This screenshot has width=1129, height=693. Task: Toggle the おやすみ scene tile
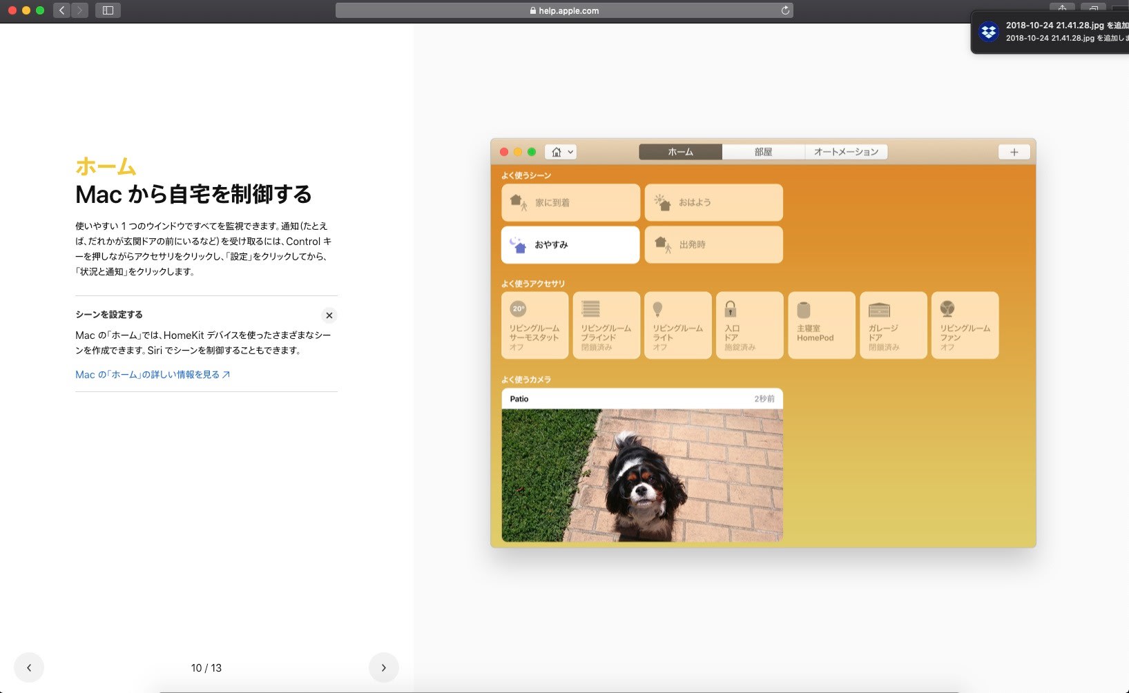pos(570,244)
